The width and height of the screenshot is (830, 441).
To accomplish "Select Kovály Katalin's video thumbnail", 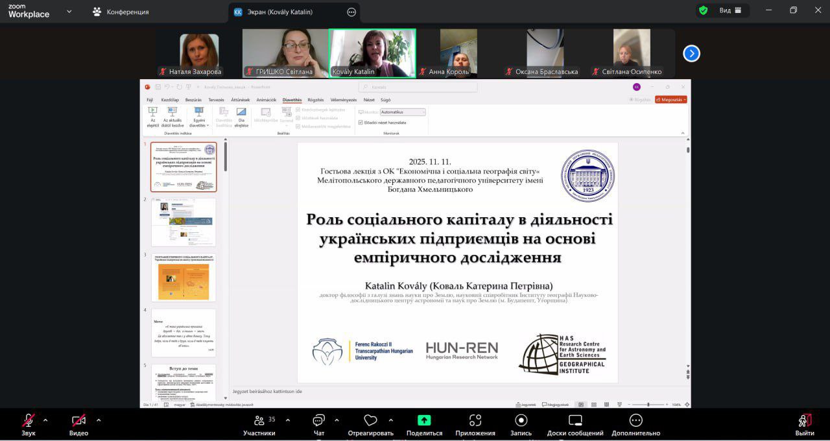I will (x=372, y=53).
